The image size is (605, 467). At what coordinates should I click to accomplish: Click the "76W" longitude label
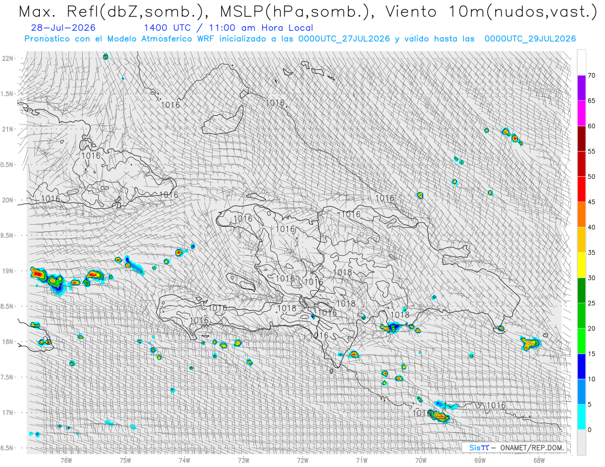point(66,459)
